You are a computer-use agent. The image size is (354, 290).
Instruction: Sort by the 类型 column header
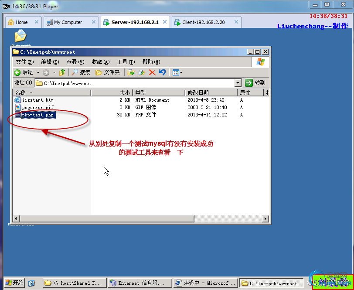tap(159, 92)
